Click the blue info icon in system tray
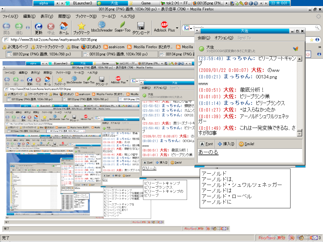Image resolution: width=323 pixels, height=242 pixels. [x=251, y=3]
